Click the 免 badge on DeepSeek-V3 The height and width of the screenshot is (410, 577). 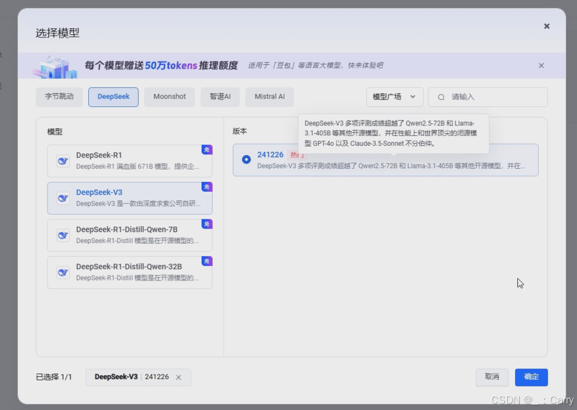click(x=207, y=187)
